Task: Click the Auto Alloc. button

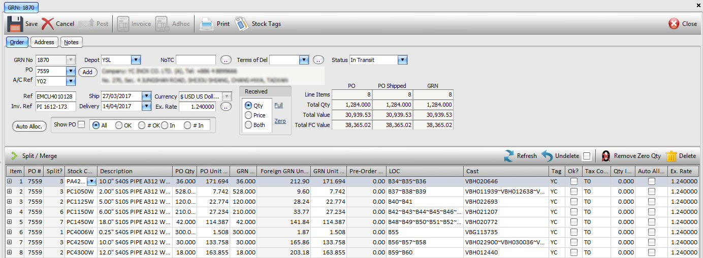Action: point(29,126)
